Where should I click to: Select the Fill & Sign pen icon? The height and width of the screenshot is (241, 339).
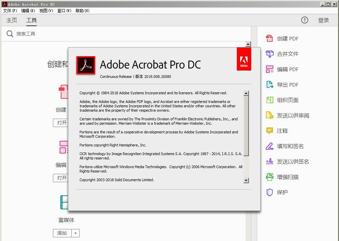269,146
